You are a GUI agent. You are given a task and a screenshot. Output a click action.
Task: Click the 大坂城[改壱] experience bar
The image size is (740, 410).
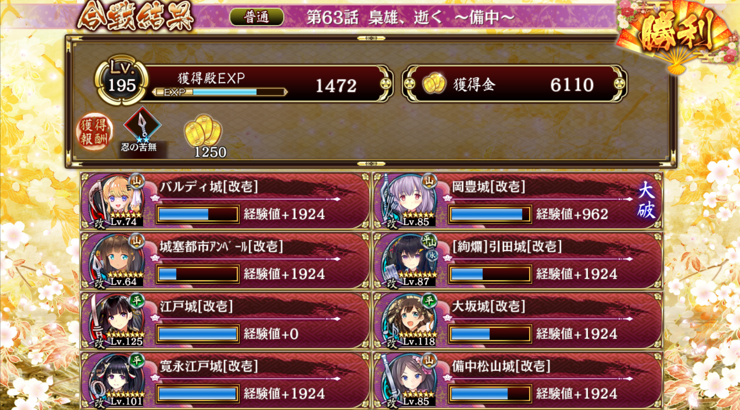(x=490, y=334)
